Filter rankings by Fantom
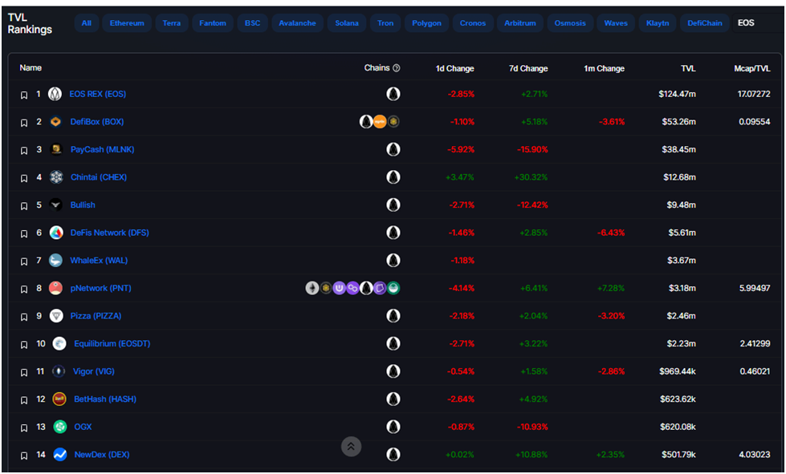The height and width of the screenshot is (474, 786). click(213, 23)
